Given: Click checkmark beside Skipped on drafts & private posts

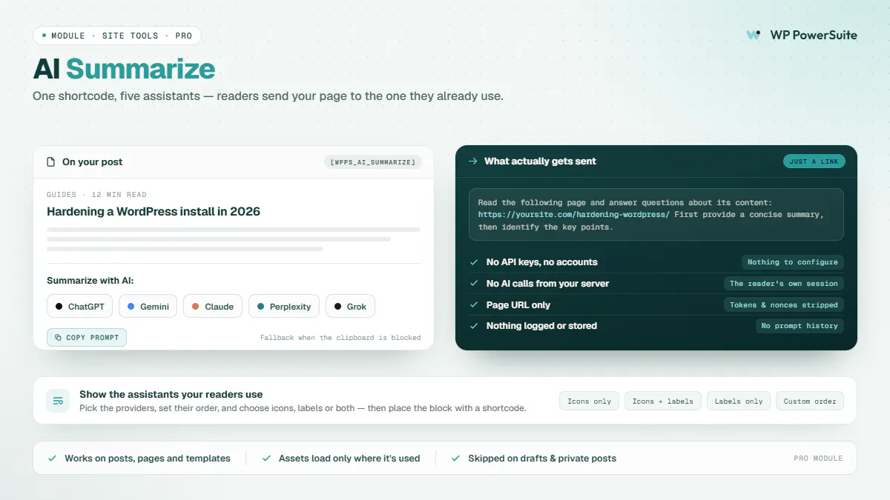Looking at the screenshot, I should (455, 458).
